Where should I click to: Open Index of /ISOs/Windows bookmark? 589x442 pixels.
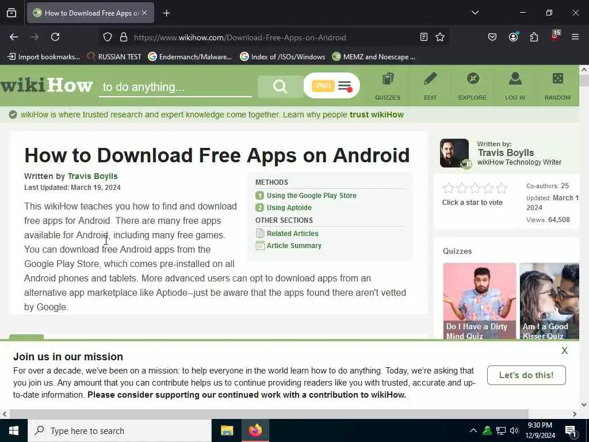coord(282,57)
